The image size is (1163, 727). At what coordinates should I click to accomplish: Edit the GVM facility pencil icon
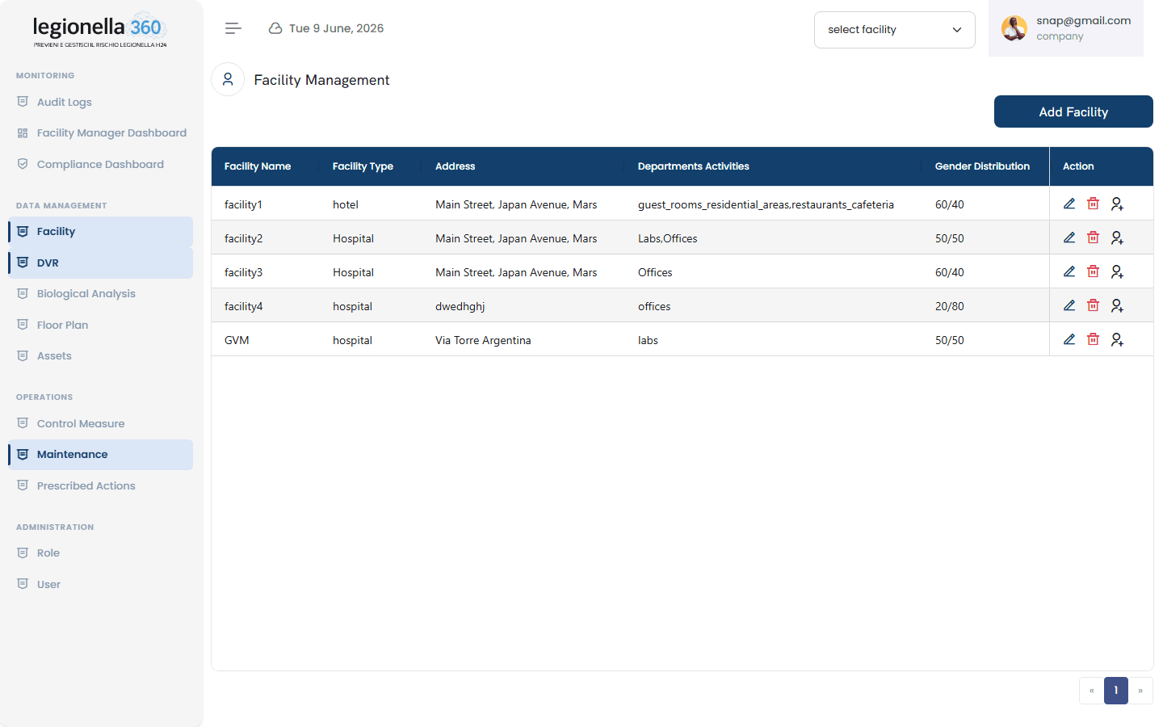[x=1069, y=339]
